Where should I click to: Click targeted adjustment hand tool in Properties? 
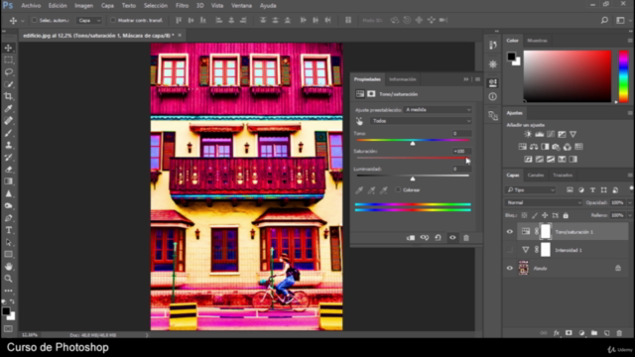coord(359,121)
